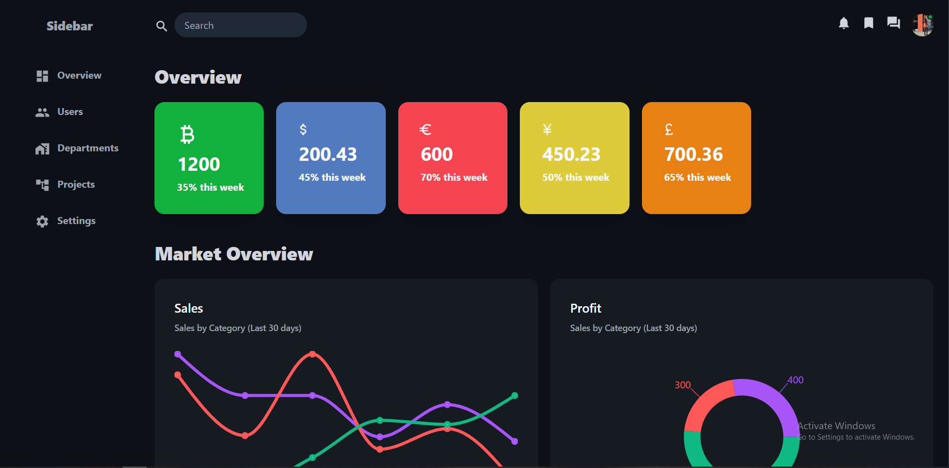Click the dollar symbol on blue card

coord(303,129)
